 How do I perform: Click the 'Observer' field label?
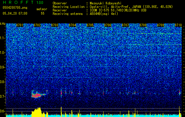(60, 3)
